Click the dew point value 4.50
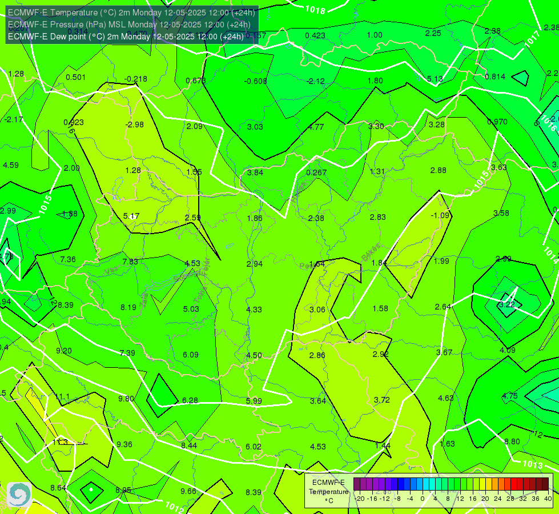This screenshot has width=559, height=514. [x=254, y=355]
